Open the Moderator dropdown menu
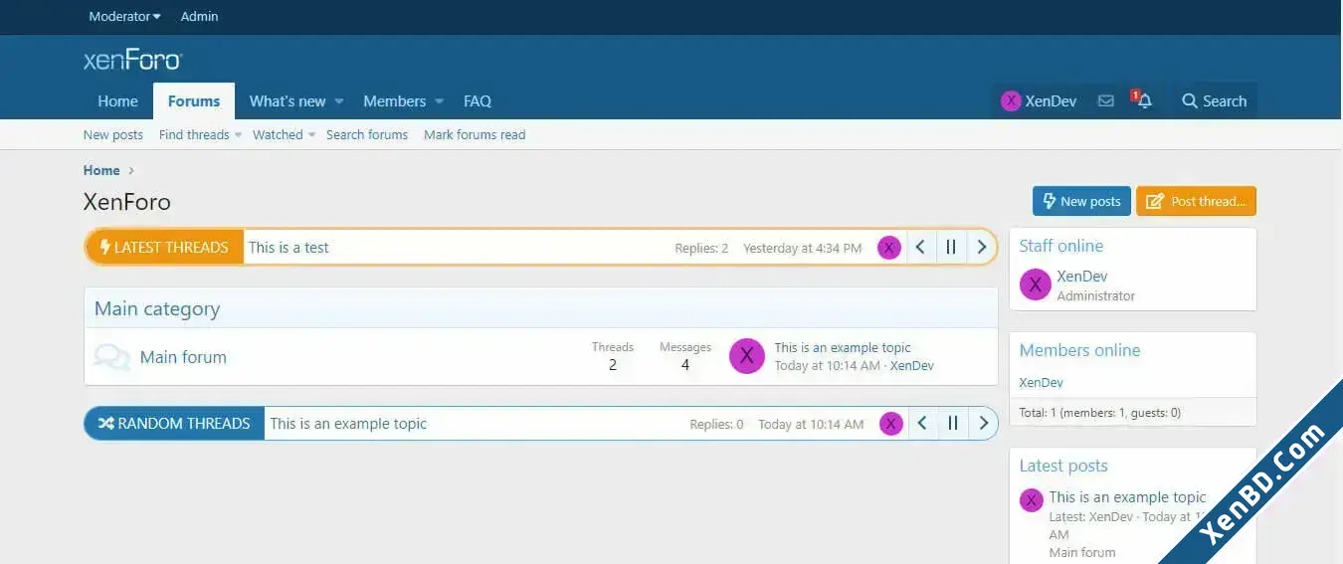1343x564 pixels. pos(124,17)
